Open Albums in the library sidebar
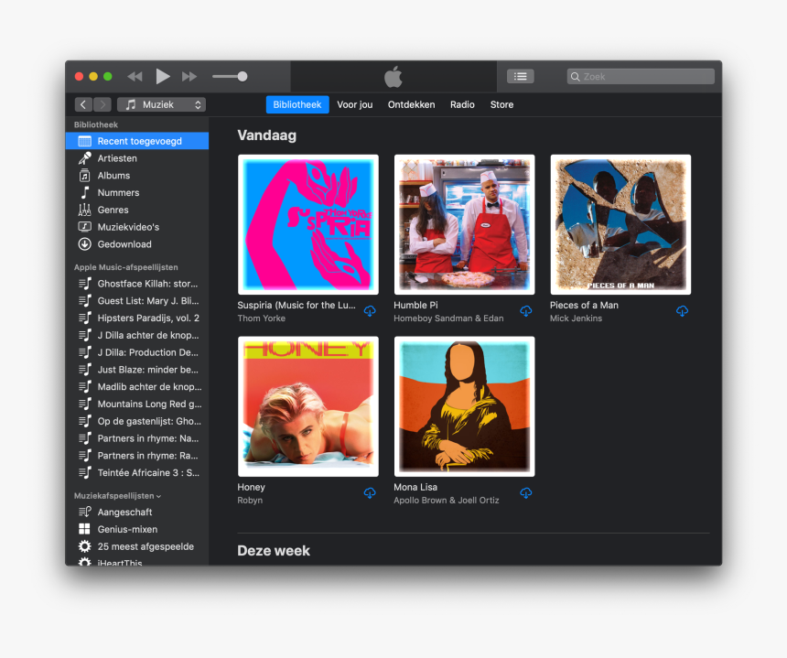 [137, 175]
